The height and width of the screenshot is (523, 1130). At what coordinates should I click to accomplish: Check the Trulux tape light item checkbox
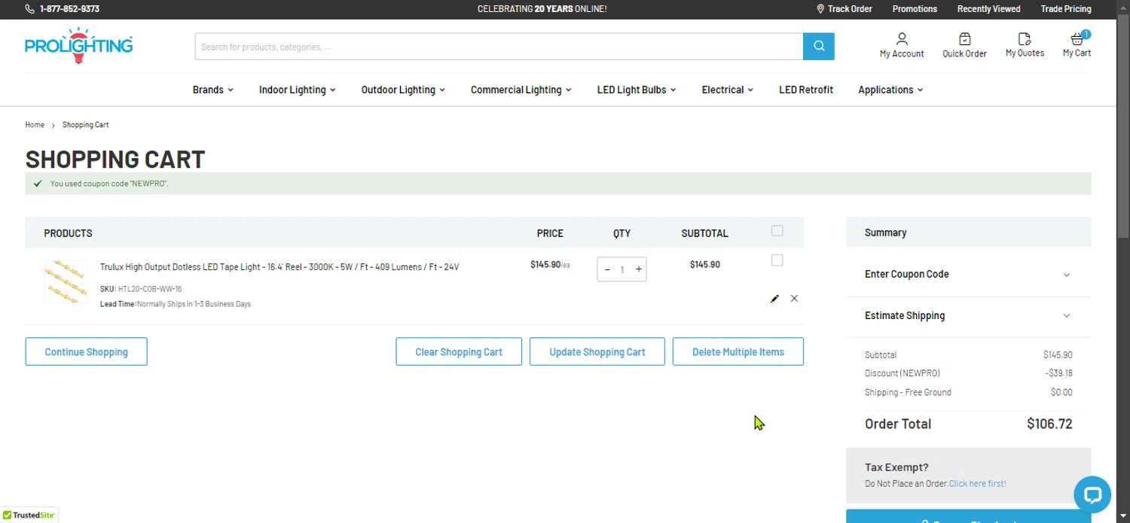click(777, 260)
